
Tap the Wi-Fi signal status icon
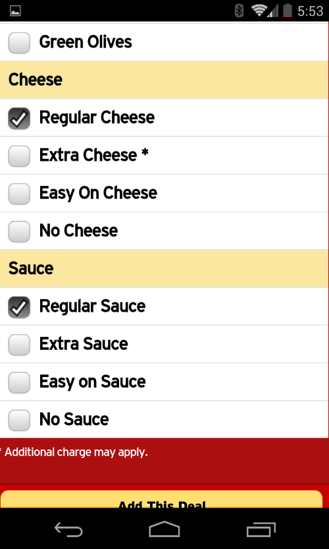[x=259, y=11]
